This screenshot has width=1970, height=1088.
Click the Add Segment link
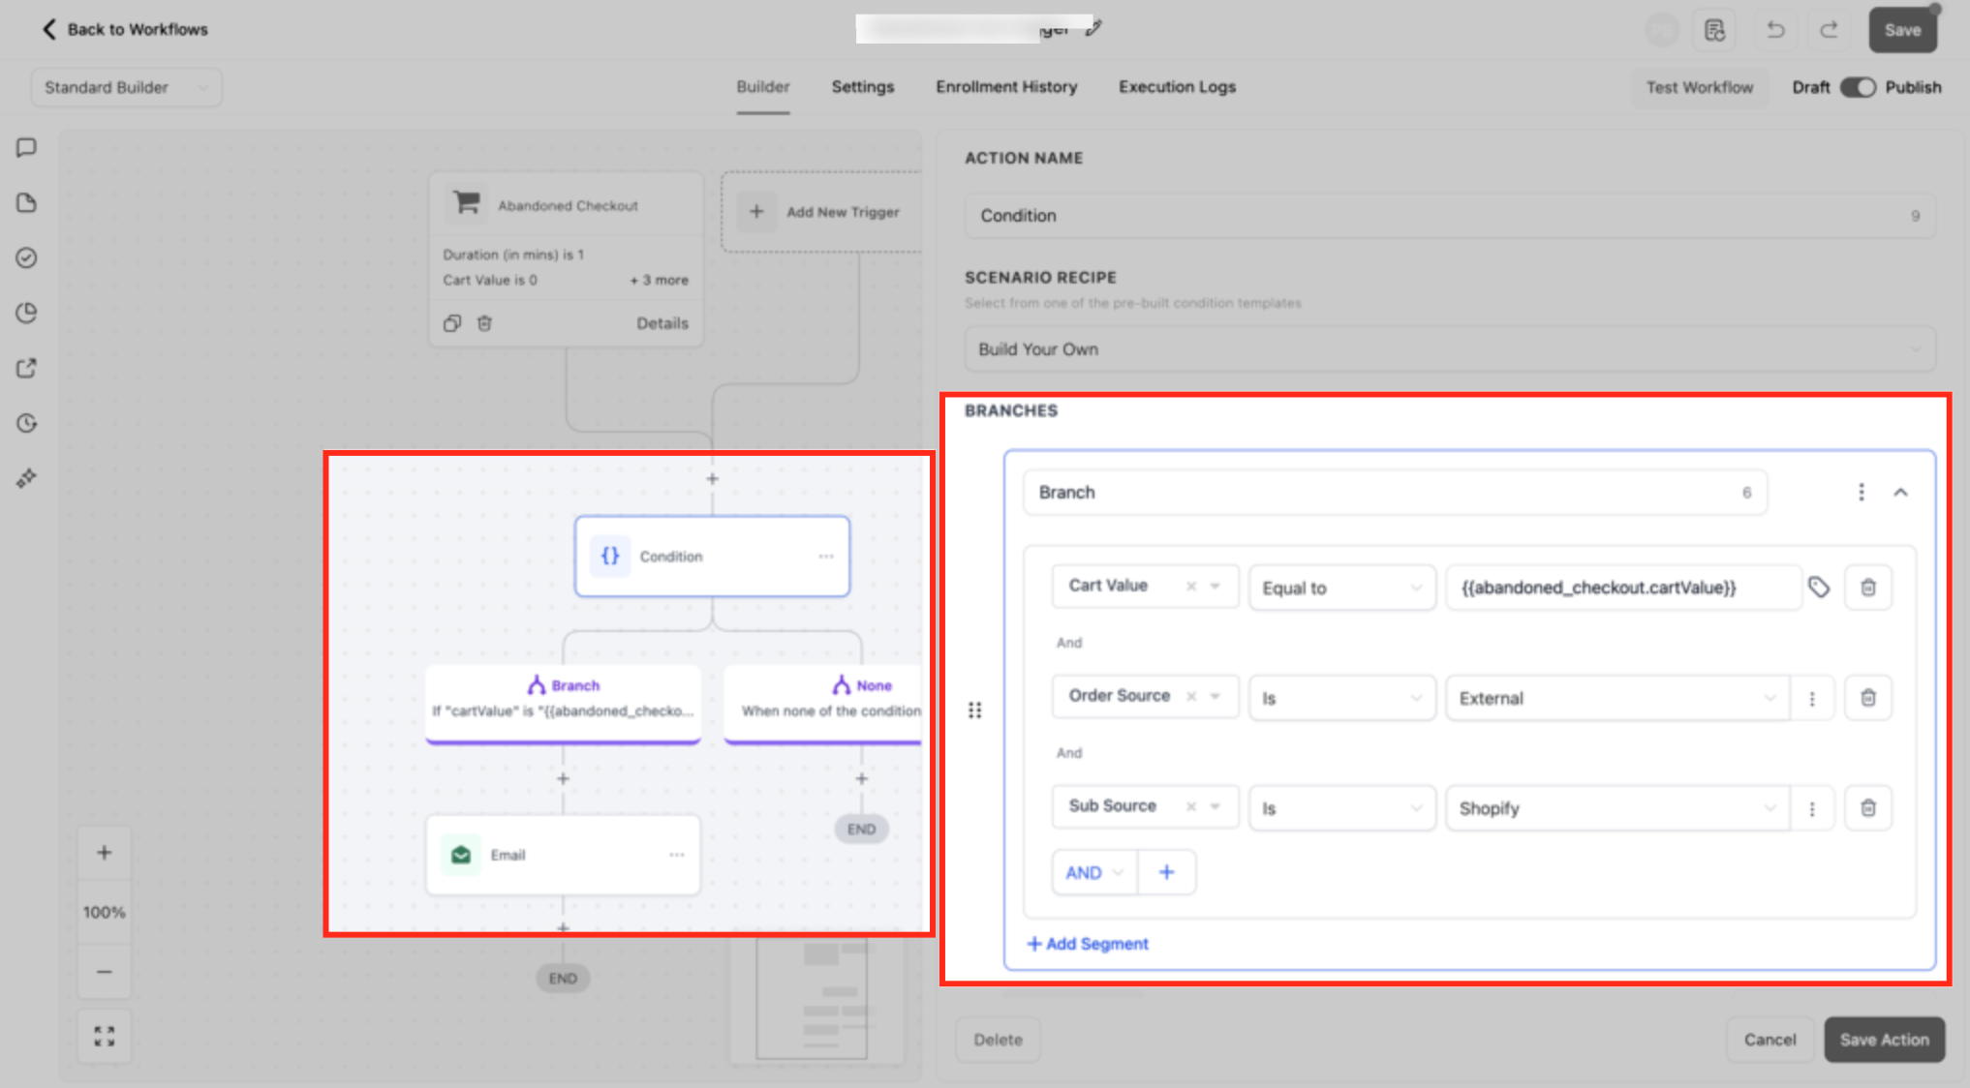click(1088, 944)
